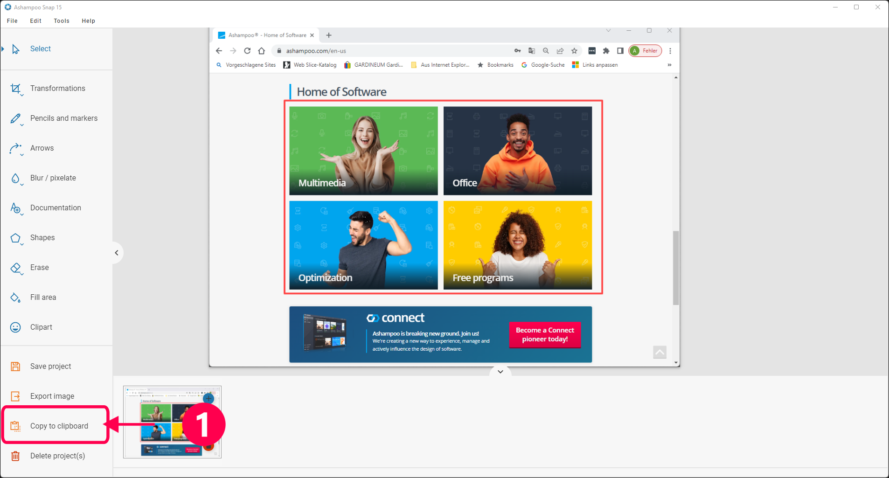Viewport: 889px width, 478px height.
Task: Choose the Erase tool icon
Action: tap(16, 268)
